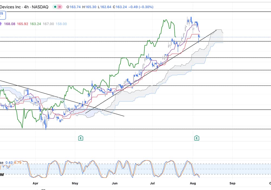Select the light blue 158.00 indicator value
The height and width of the screenshot is (190, 271).
tap(61, 24)
